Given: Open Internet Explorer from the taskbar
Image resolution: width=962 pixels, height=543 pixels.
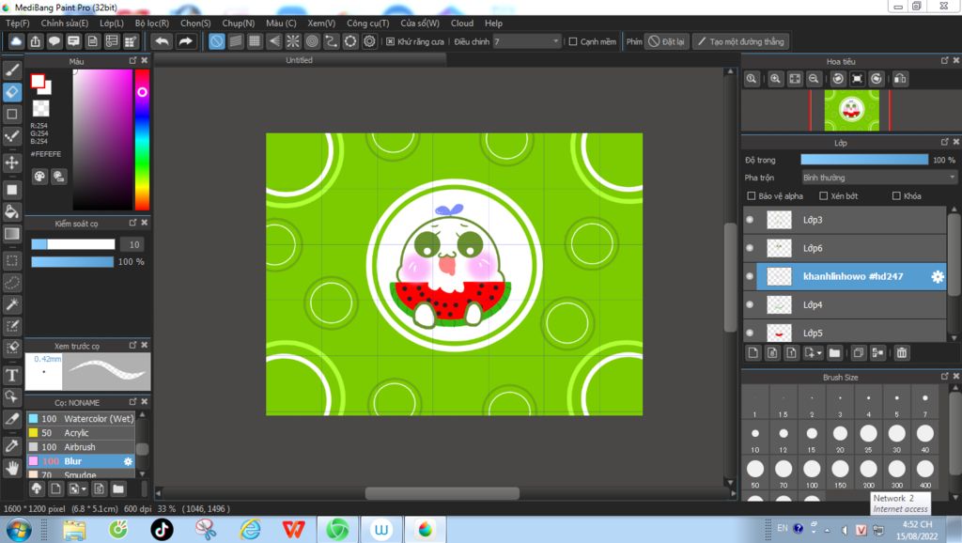Looking at the screenshot, I should tap(250, 530).
